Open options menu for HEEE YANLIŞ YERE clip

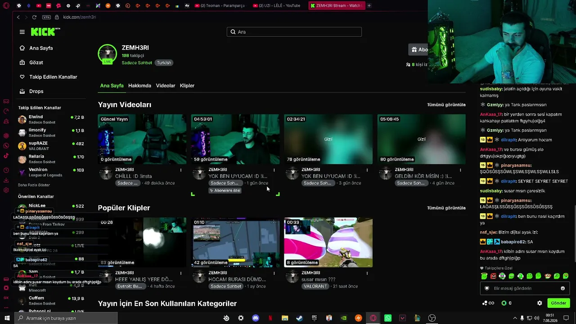click(x=181, y=273)
